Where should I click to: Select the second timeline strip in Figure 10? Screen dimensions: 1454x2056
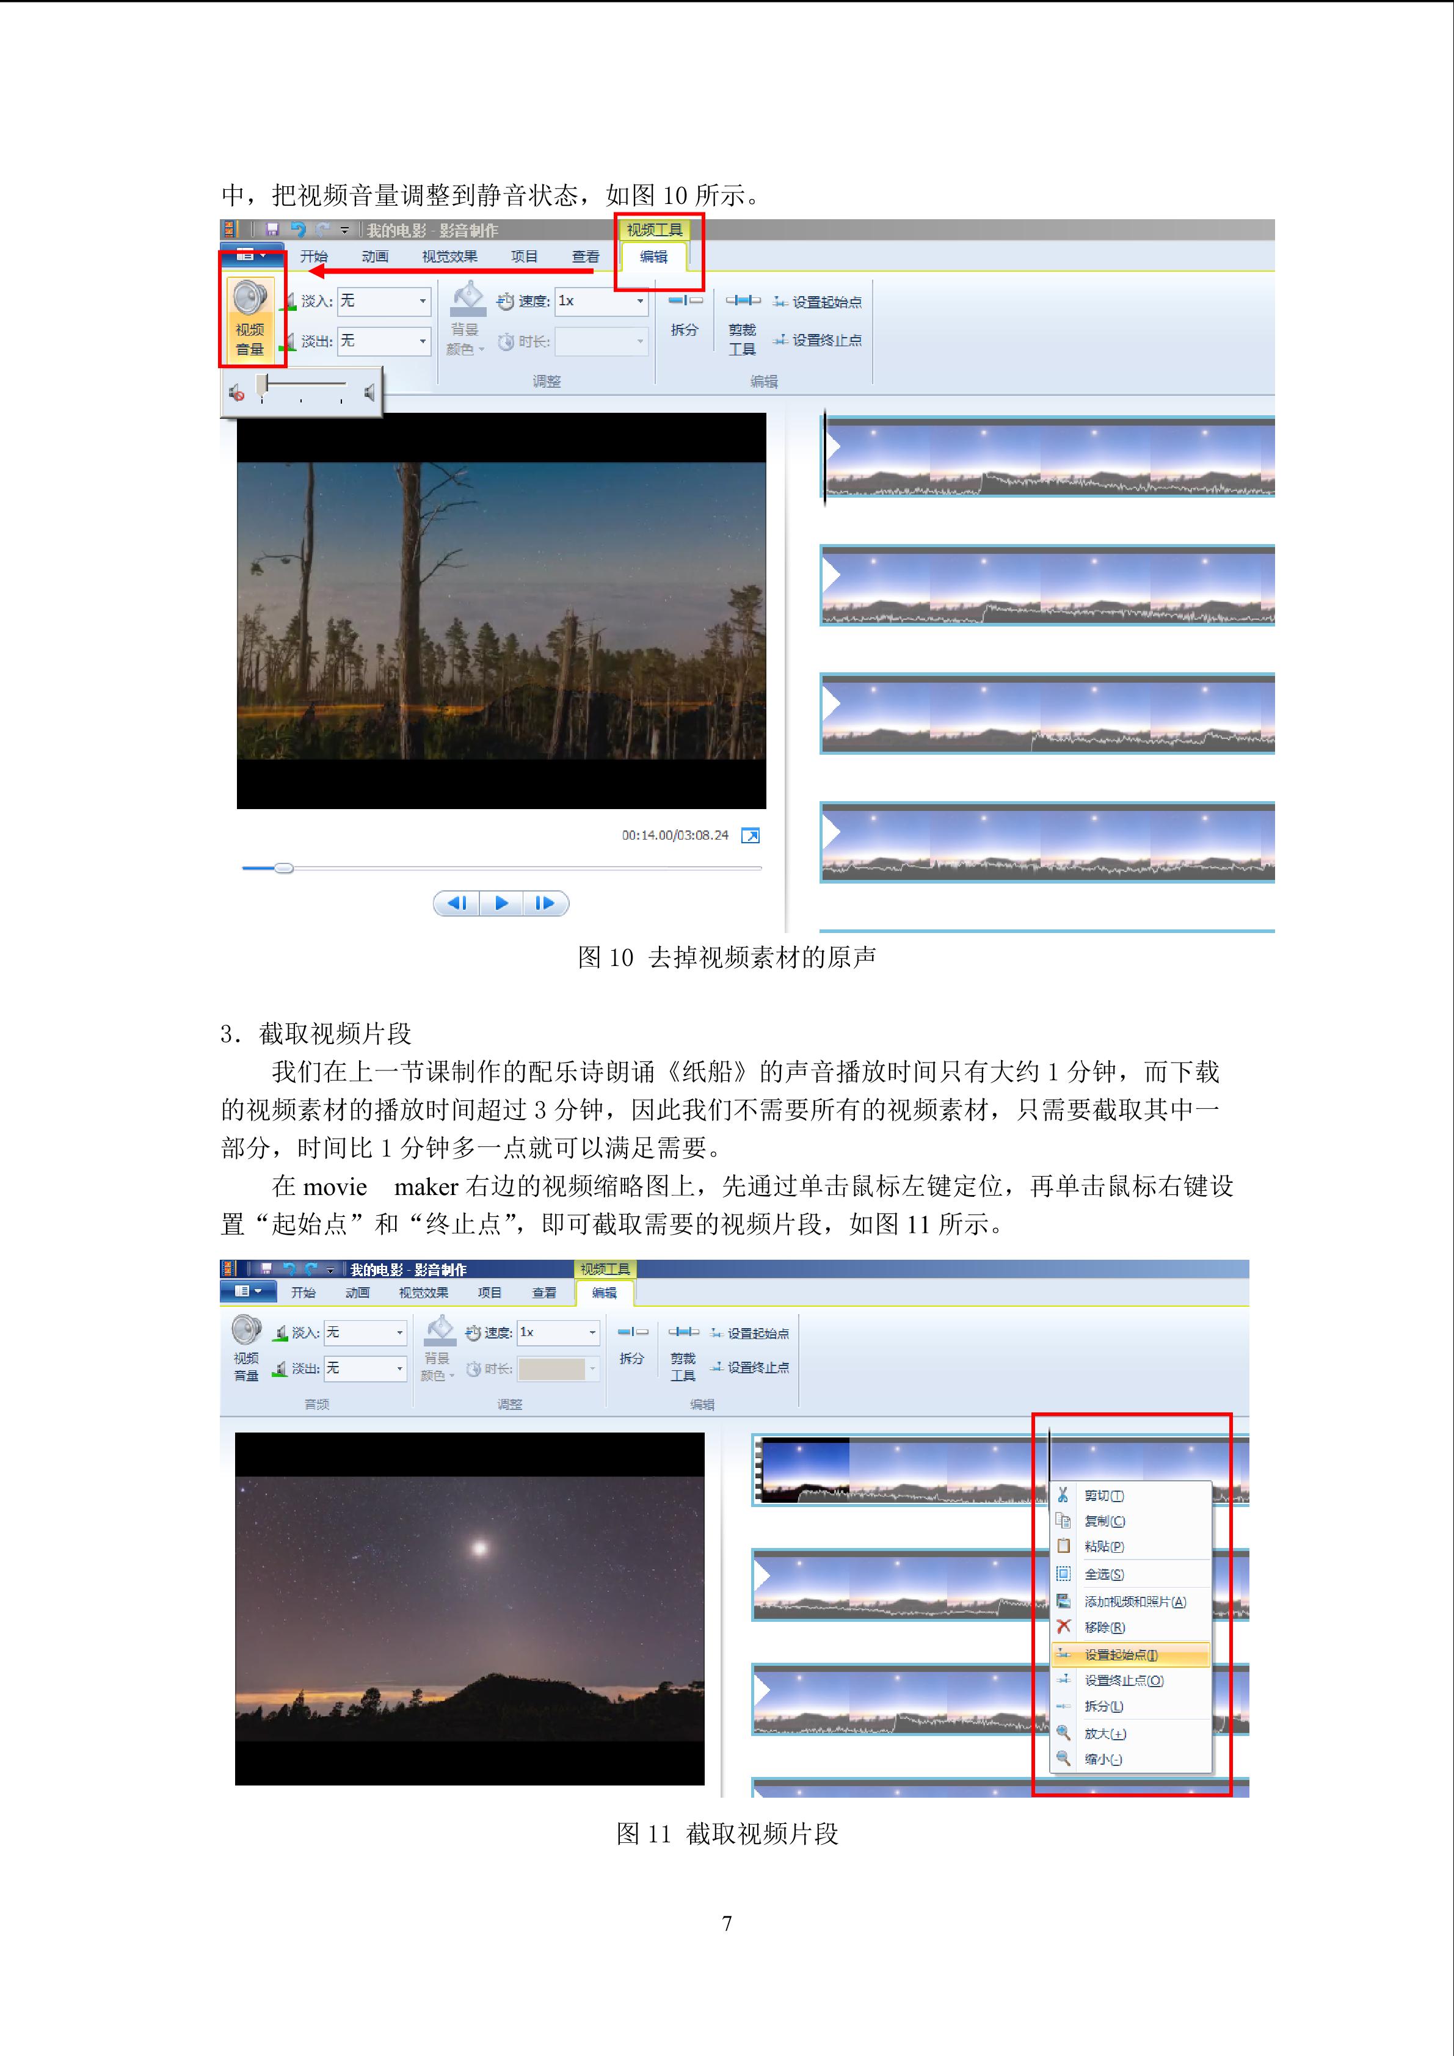1047,585
